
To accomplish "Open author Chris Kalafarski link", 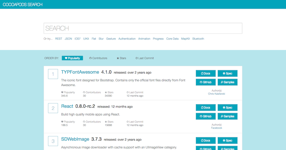I will pyautogui.click(x=216, y=94).
